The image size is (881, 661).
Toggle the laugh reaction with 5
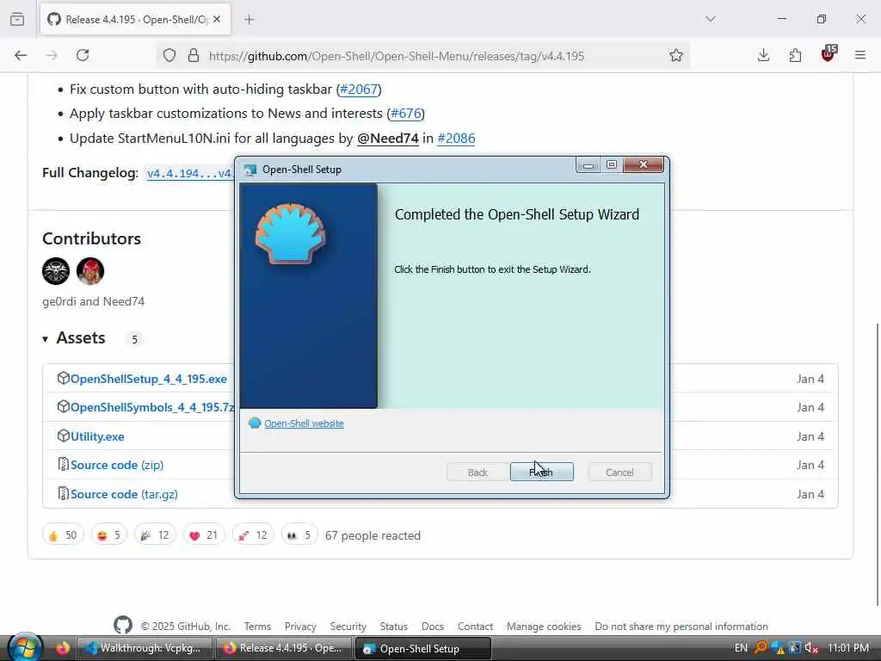[109, 535]
